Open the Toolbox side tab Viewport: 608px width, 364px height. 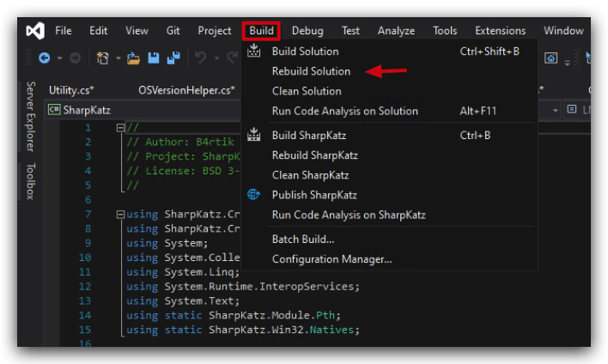point(31,181)
